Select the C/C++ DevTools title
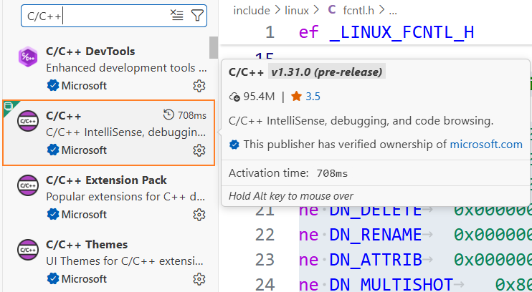Screen dimensions: 532x292 pyautogui.click(x=90, y=52)
